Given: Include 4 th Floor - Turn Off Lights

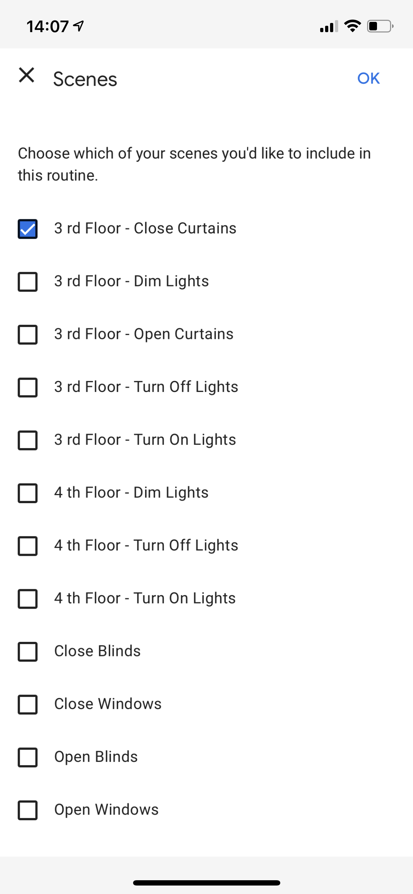Looking at the screenshot, I should pyautogui.click(x=28, y=546).
